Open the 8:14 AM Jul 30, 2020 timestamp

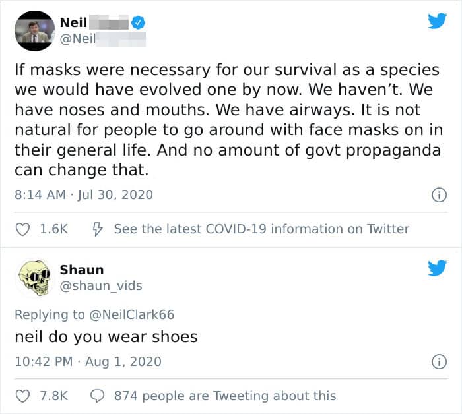point(84,194)
